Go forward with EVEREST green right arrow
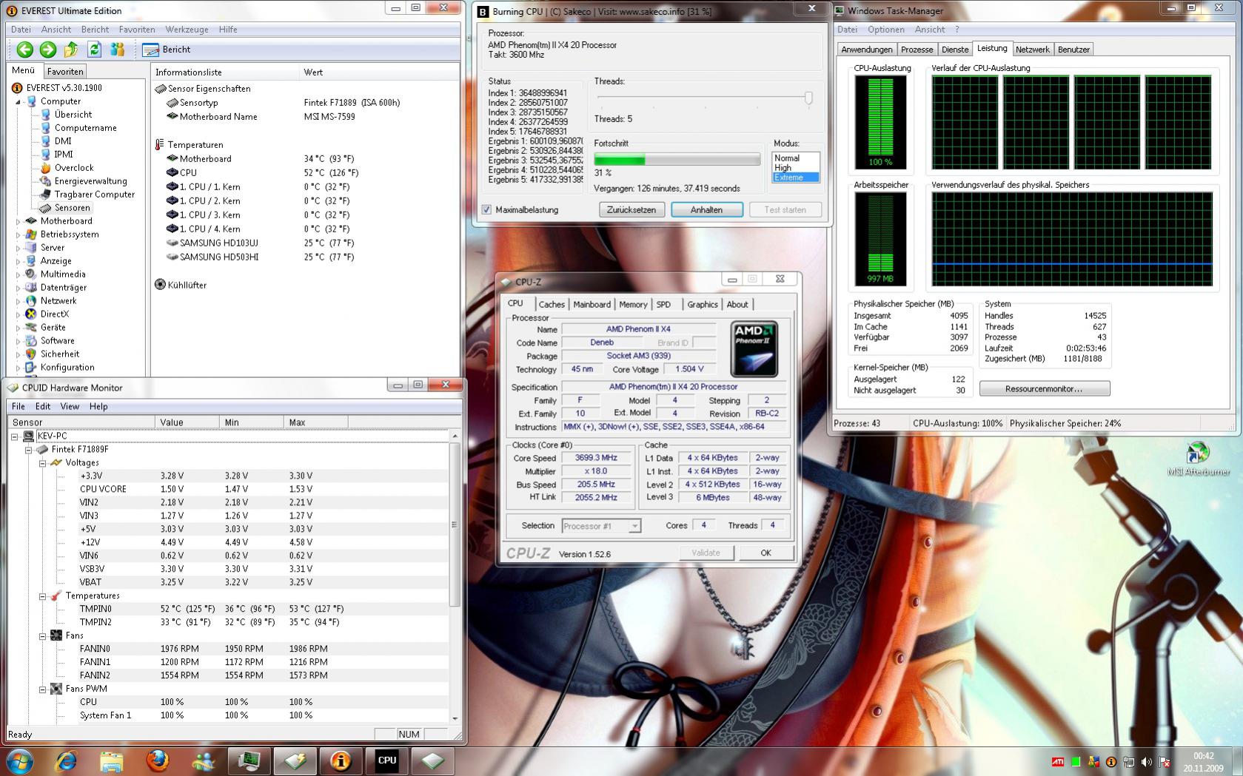This screenshot has width=1243, height=776. [x=48, y=50]
